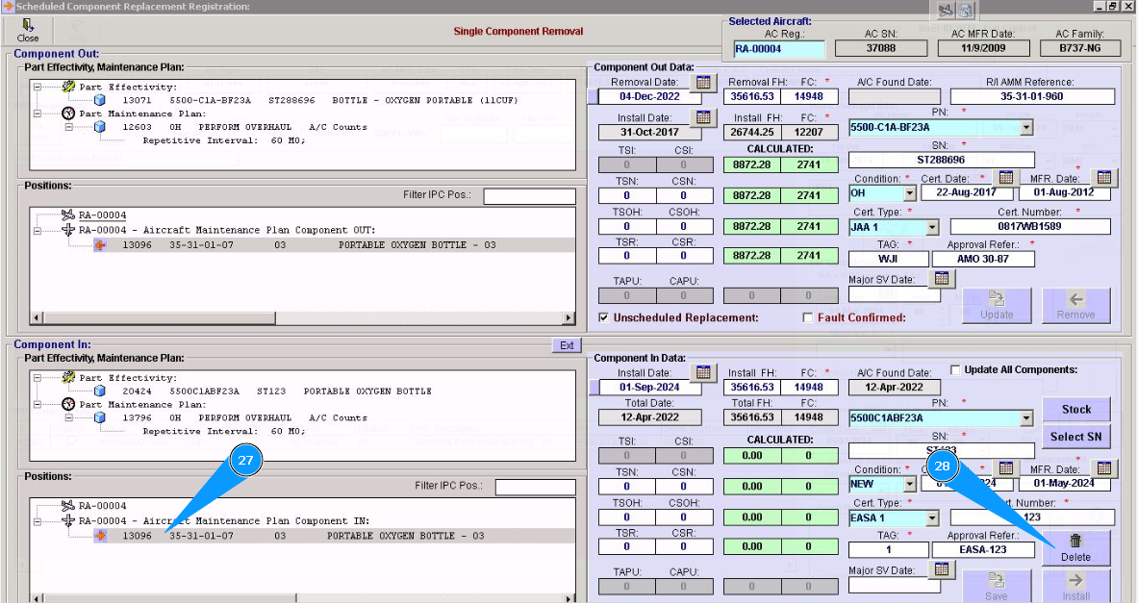Click the Stock button
Viewport: 1138px width, 605px height.
point(1075,409)
